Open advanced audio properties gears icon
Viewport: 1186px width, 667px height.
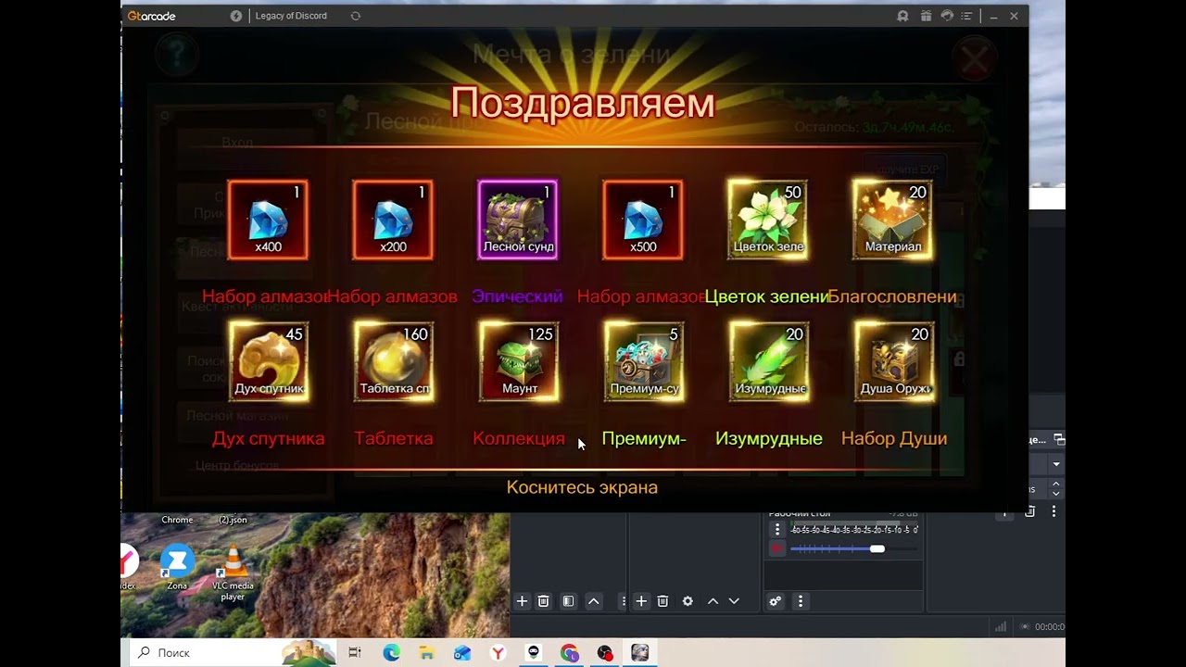click(776, 601)
